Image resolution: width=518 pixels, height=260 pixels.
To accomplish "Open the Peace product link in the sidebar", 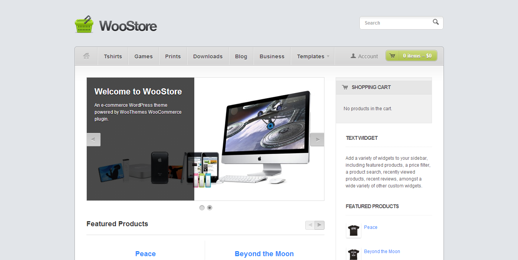I will tap(370, 227).
